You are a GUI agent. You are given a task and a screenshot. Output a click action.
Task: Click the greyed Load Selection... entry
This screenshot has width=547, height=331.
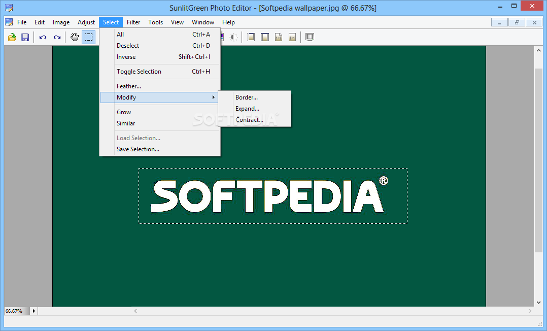pos(160,138)
